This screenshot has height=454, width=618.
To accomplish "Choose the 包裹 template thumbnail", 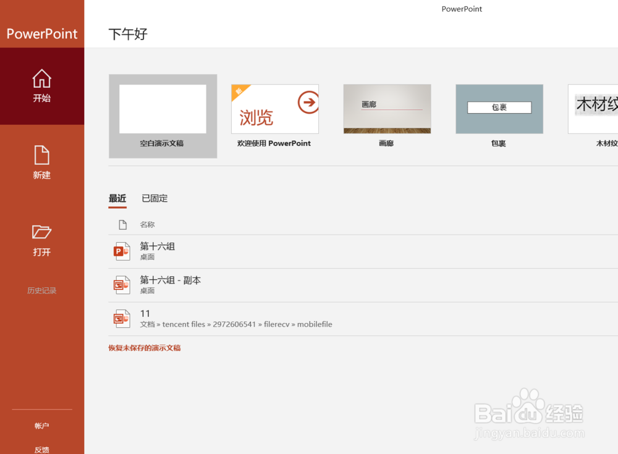I will (499, 109).
